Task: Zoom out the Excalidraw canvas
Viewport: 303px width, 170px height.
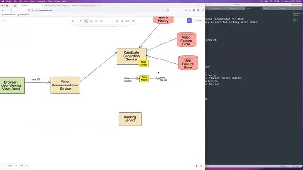Action: [4, 166]
